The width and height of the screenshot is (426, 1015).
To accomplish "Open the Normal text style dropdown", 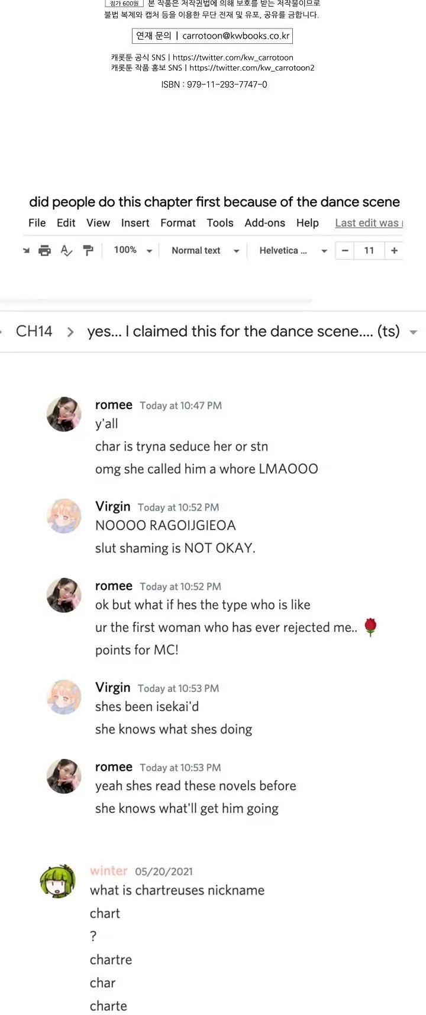I will [205, 251].
